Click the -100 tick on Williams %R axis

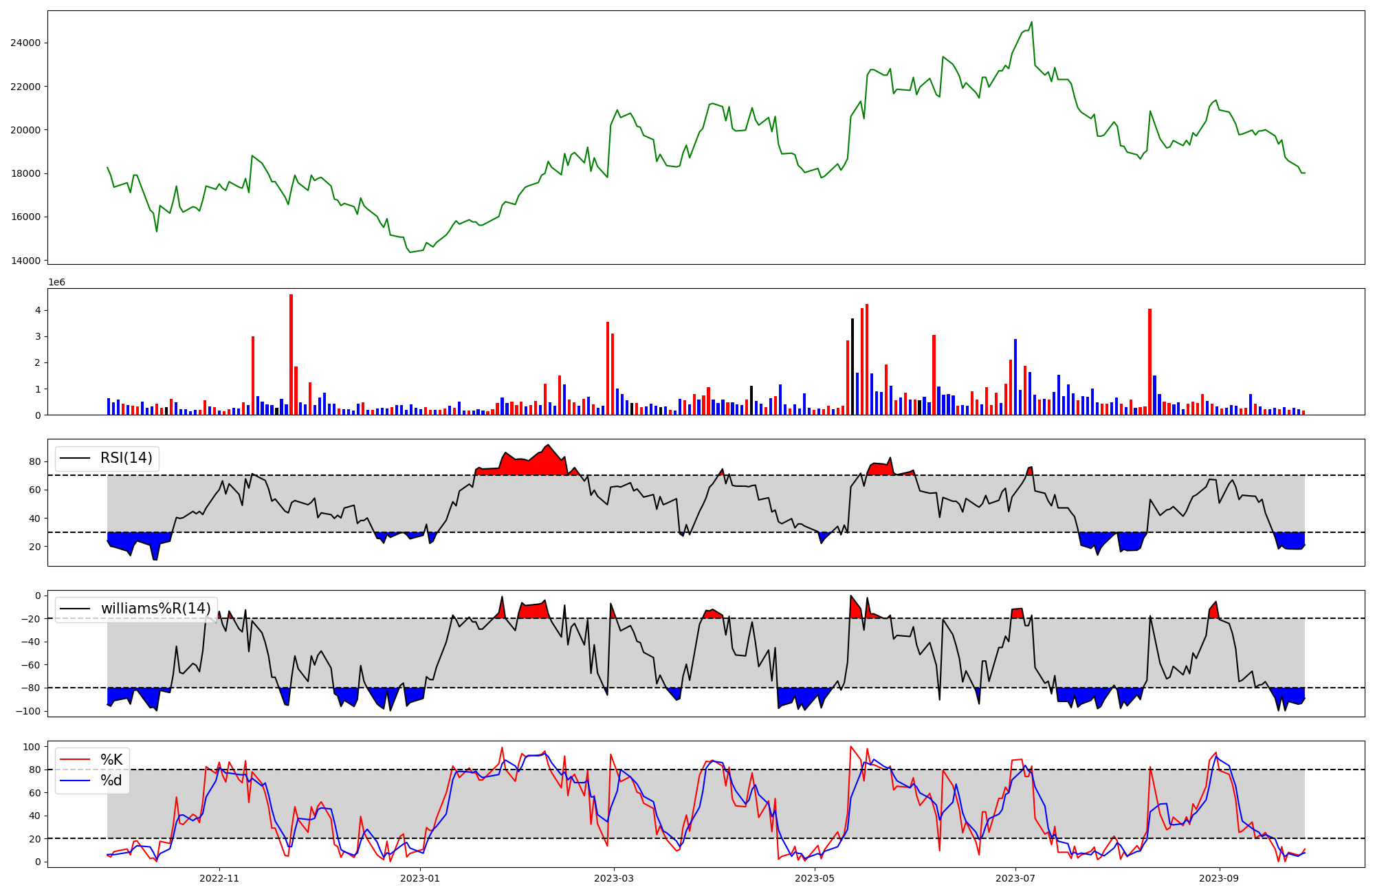[x=30, y=711]
